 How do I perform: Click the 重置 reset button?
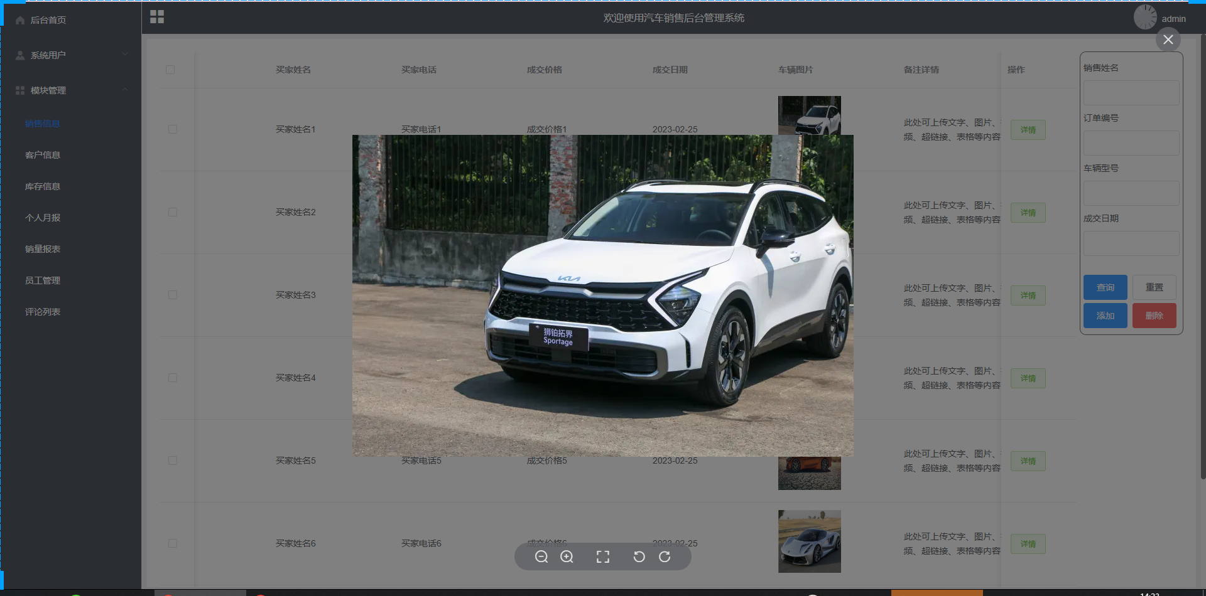coord(1154,287)
